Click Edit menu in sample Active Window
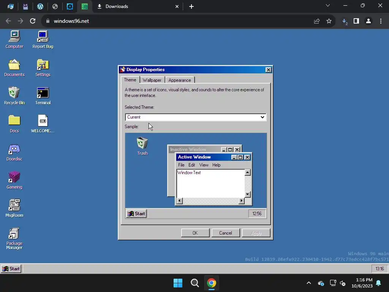The width and height of the screenshot is (389, 292). pos(191,165)
